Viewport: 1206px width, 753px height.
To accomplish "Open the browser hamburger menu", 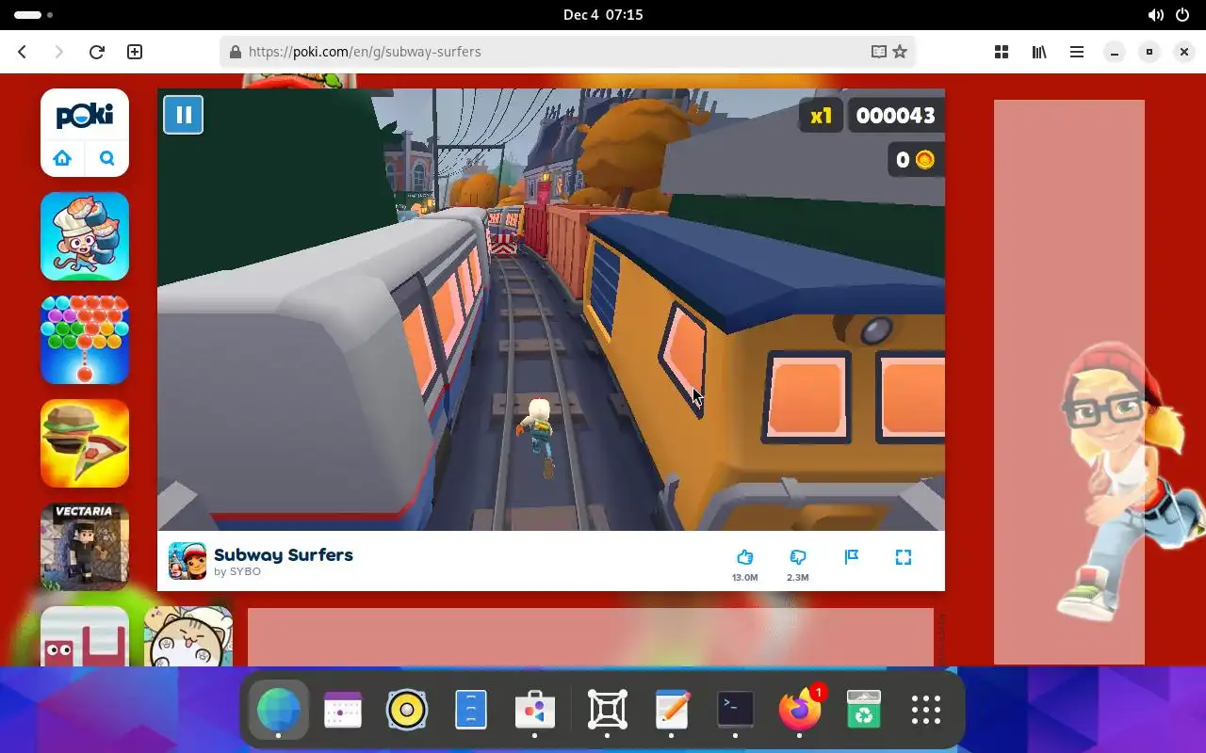I will [1077, 52].
